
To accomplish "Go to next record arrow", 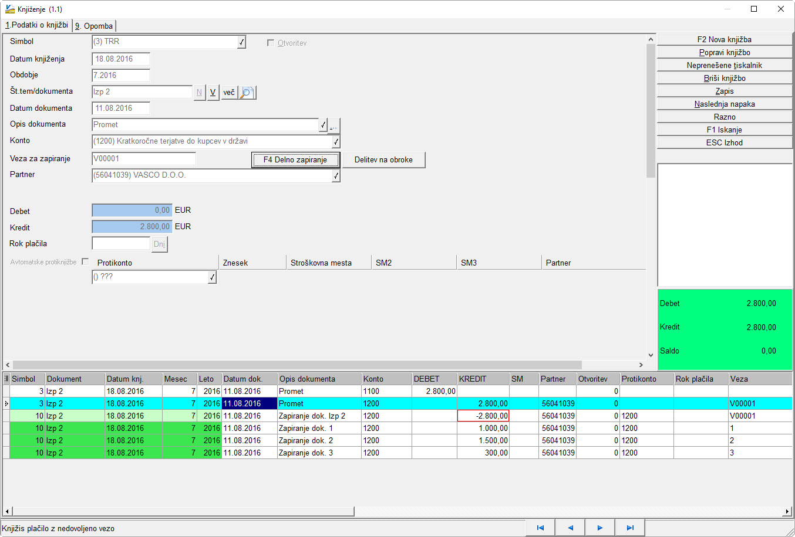I will click(x=600, y=528).
